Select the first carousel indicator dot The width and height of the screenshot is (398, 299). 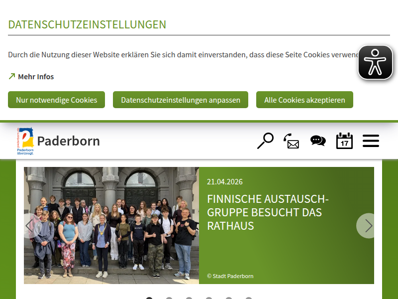(x=149, y=298)
